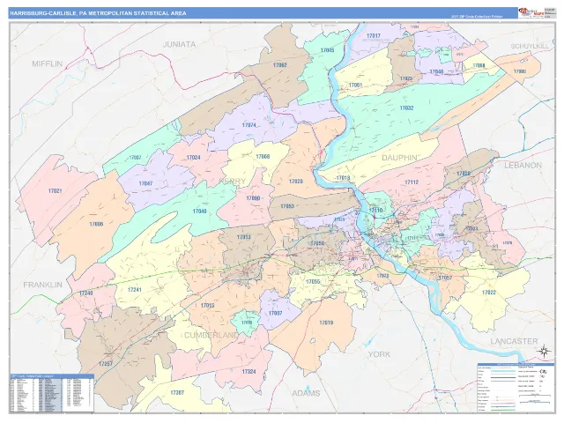Click the LANCASTER county label

tap(514, 341)
